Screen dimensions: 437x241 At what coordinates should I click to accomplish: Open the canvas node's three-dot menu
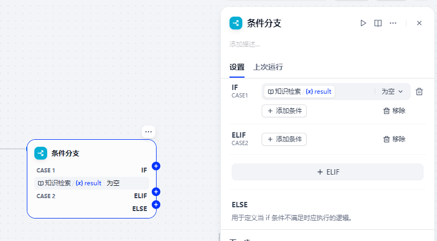149,132
